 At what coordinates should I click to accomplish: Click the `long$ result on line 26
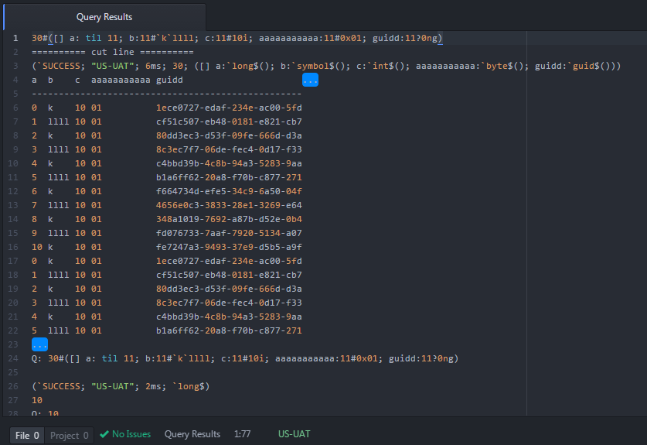[x=191, y=386]
